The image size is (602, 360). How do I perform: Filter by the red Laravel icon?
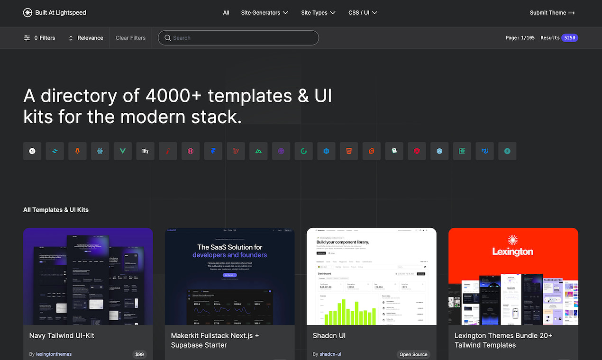coord(236,151)
